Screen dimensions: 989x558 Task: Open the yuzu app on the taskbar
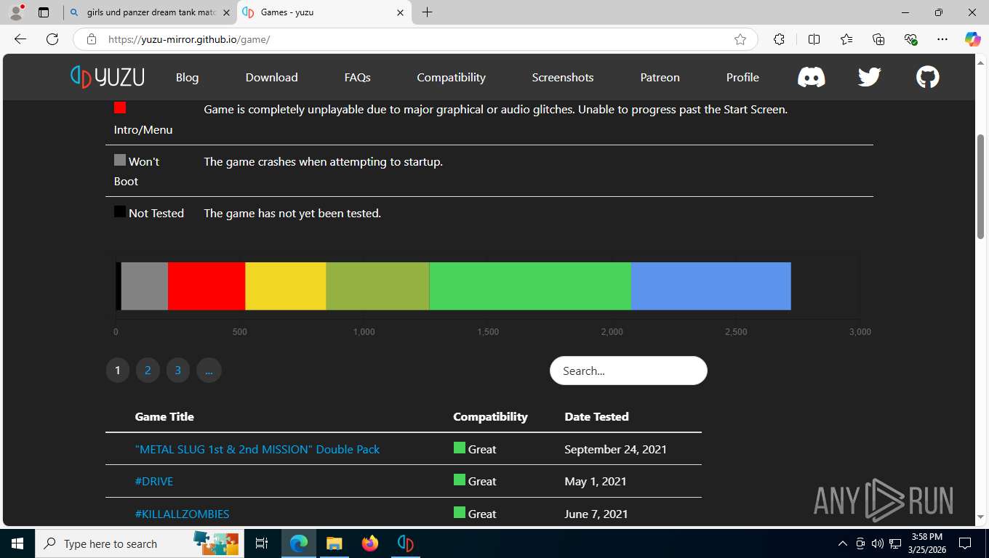(x=405, y=543)
